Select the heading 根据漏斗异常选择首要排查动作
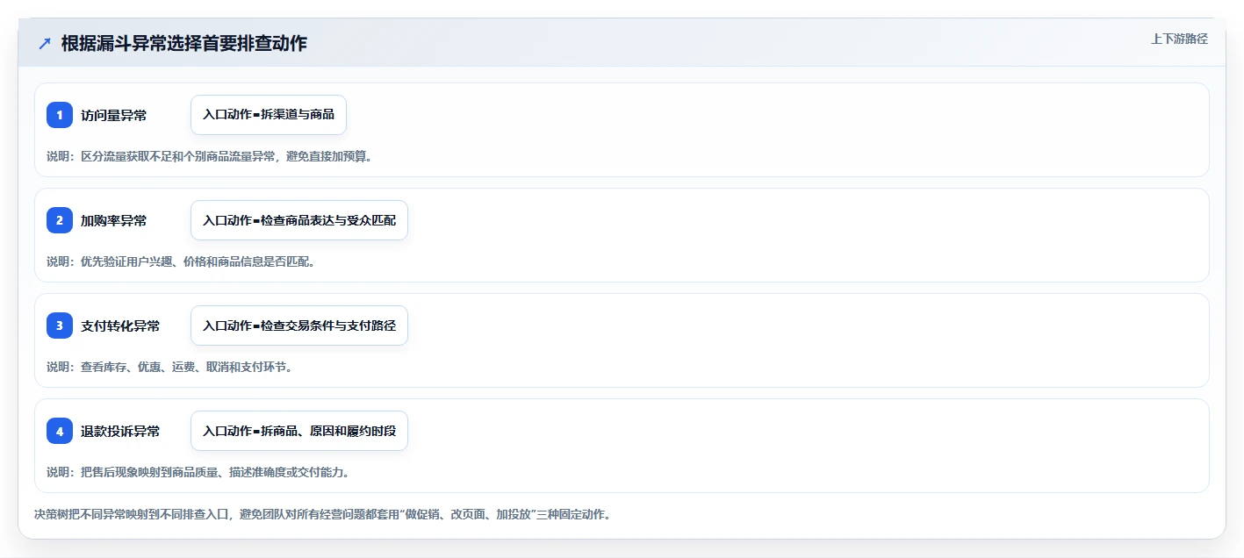 tap(184, 43)
